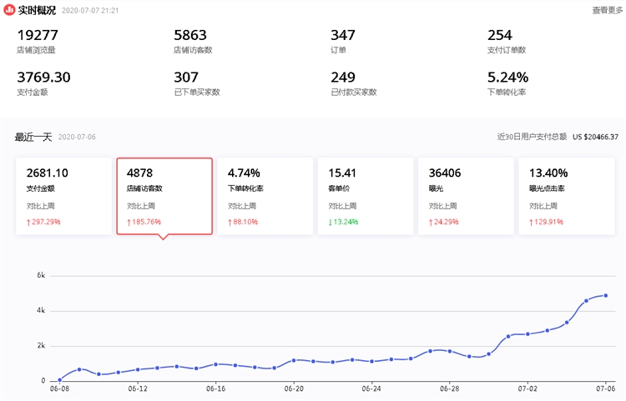Switch chart to the 曝光 36406 card

pyautogui.click(x=466, y=196)
